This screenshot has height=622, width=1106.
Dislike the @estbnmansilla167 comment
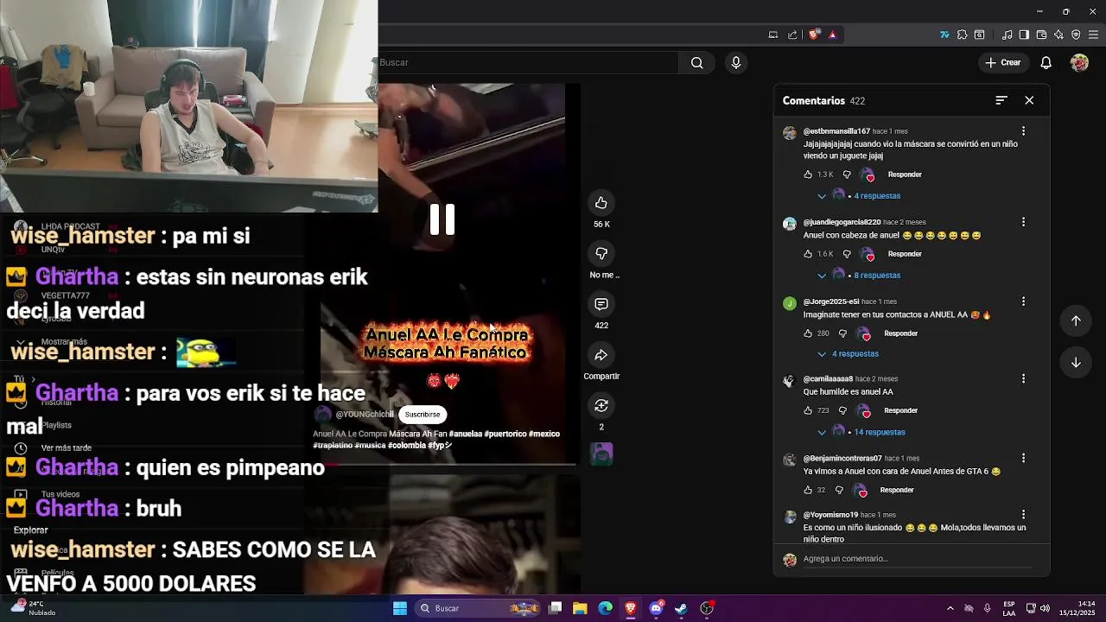[847, 175]
